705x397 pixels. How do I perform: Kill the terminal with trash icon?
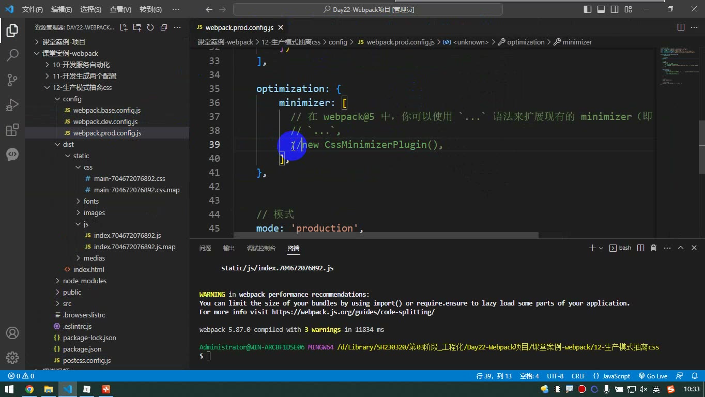coord(653,248)
